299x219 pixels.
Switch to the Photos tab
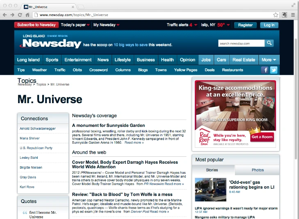pos(258,170)
